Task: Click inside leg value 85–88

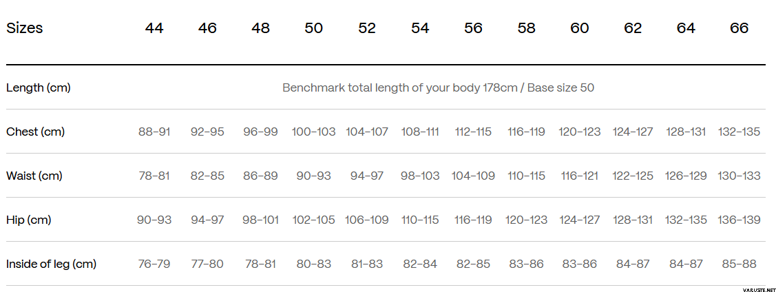Action: pos(739,264)
